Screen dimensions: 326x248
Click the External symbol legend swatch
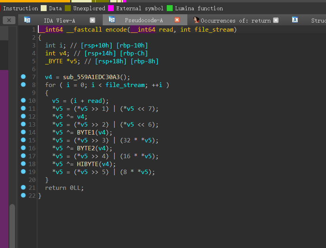pyautogui.click(x=111, y=8)
